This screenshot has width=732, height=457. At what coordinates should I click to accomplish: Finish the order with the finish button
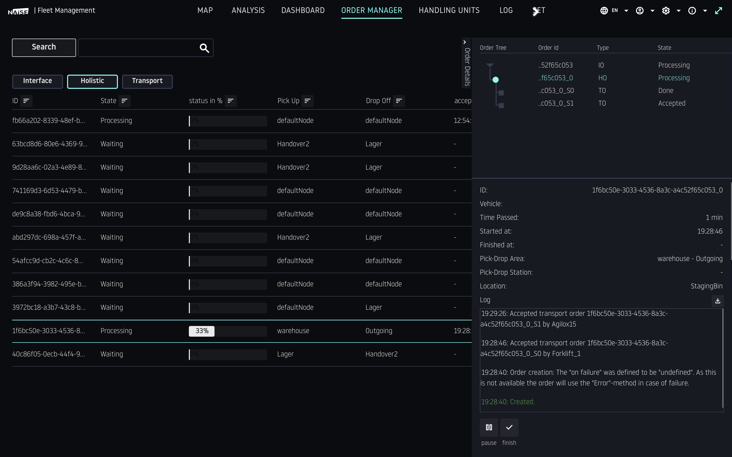(x=509, y=427)
